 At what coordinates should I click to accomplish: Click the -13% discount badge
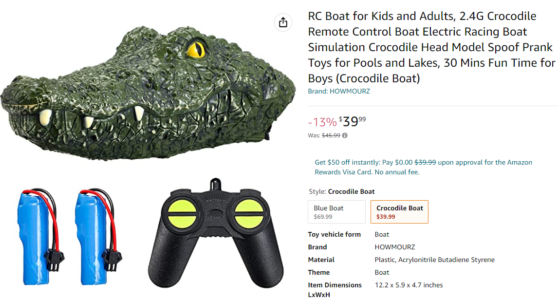tap(322, 122)
